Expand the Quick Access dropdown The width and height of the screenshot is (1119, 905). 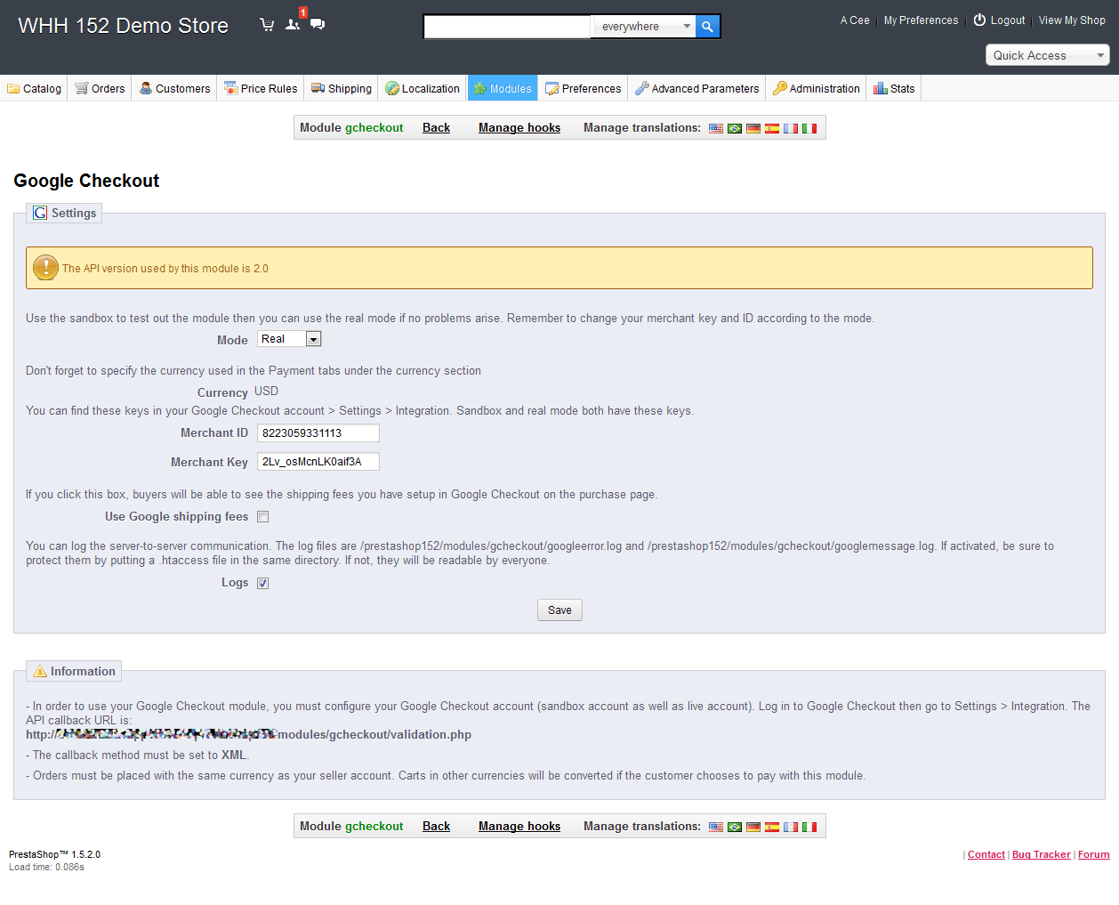click(x=1047, y=55)
